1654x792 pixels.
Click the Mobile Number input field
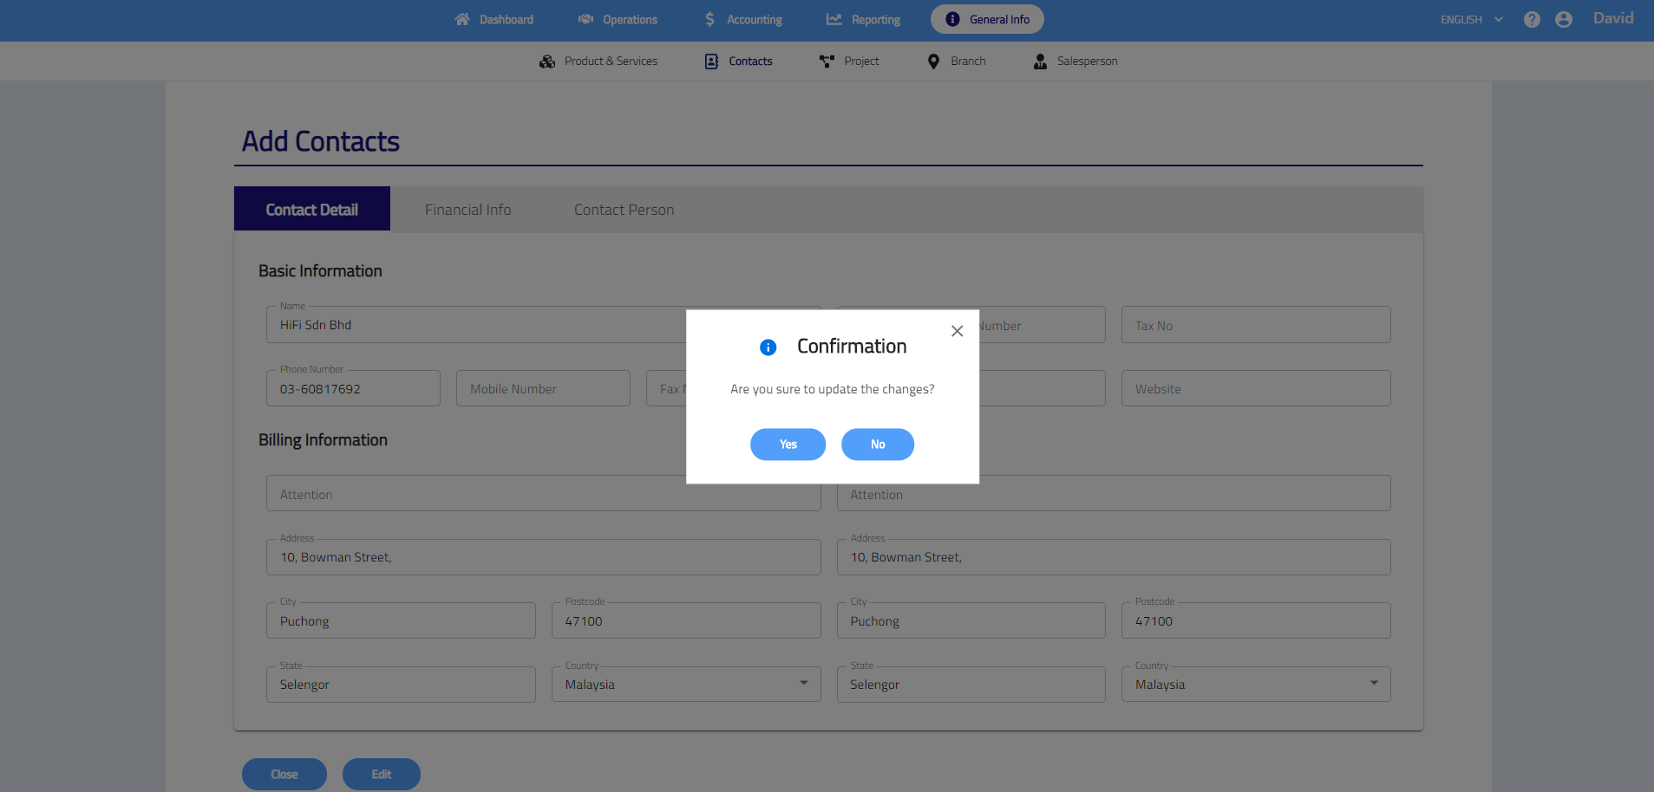[543, 389]
